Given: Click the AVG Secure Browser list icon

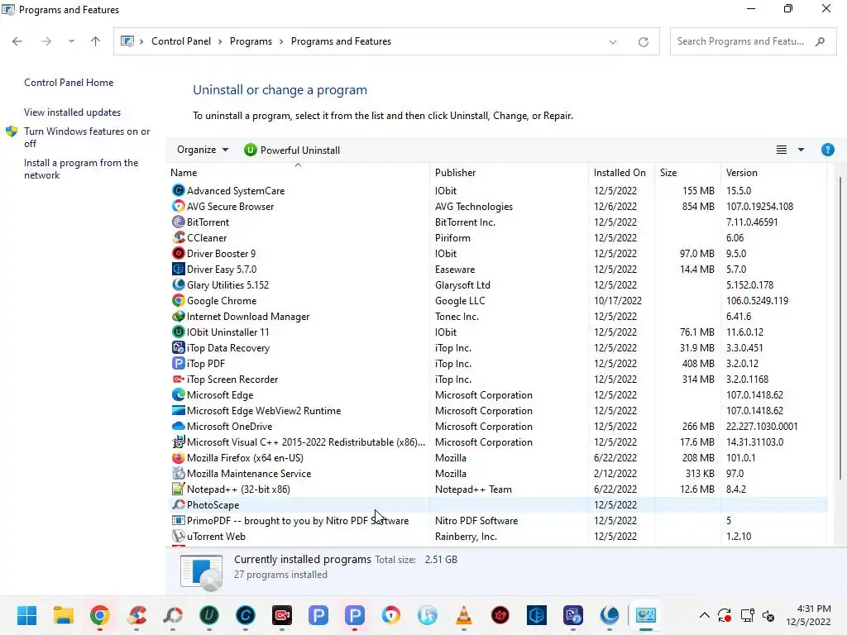Looking at the screenshot, I should (179, 206).
